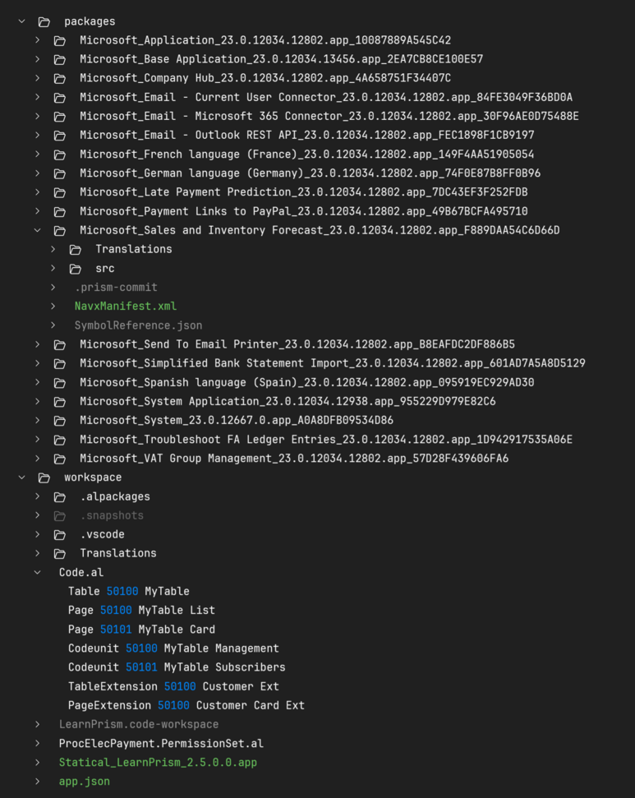Viewport: 635px width, 798px height.
Task: Click folder icon of Microsoft_Company Hub package
Action: point(60,78)
